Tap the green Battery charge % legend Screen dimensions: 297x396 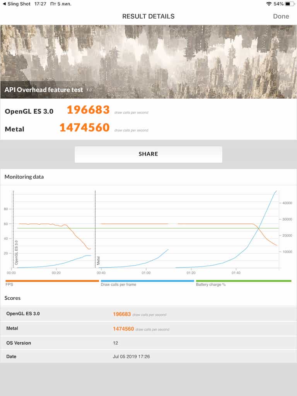click(243, 281)
